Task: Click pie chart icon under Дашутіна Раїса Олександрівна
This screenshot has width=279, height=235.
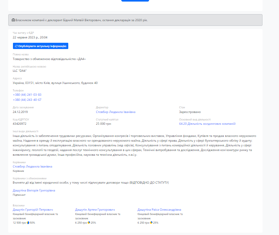Action: (x=151, y=222)
